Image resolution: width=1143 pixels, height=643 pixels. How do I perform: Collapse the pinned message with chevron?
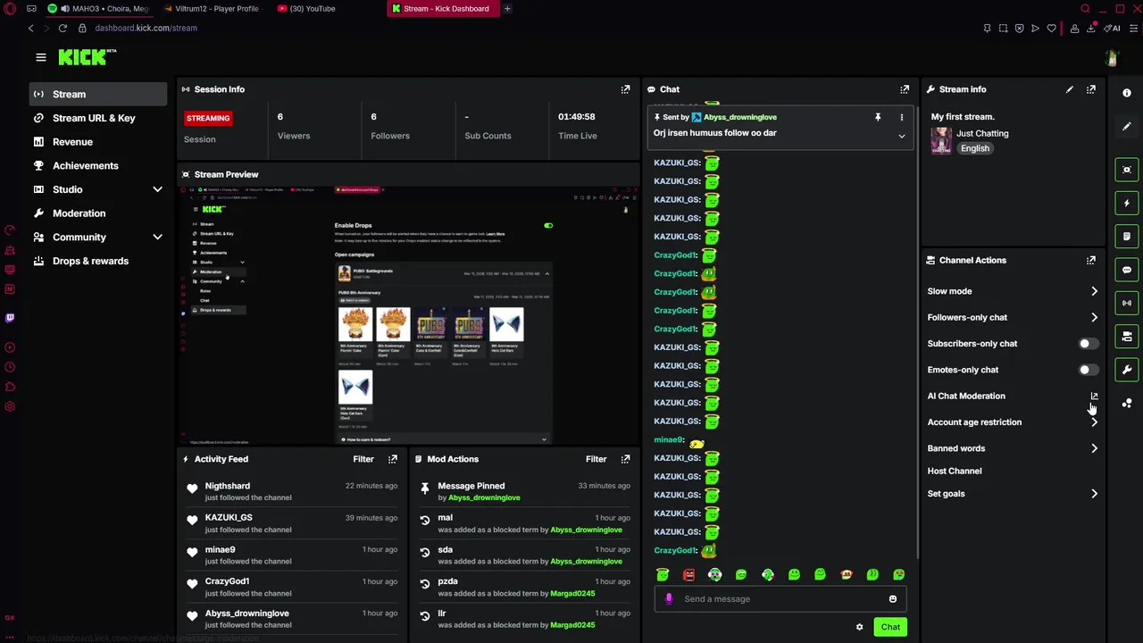(901, 136)
